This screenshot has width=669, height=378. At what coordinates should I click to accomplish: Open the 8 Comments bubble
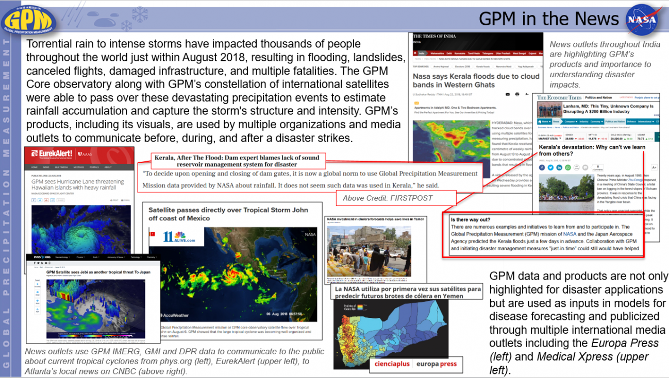tap(598, 167)
